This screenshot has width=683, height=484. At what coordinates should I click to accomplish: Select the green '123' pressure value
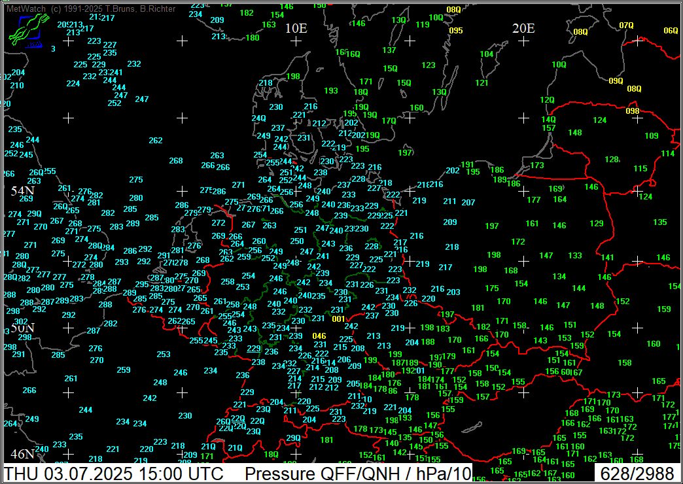tap(429, 65)
